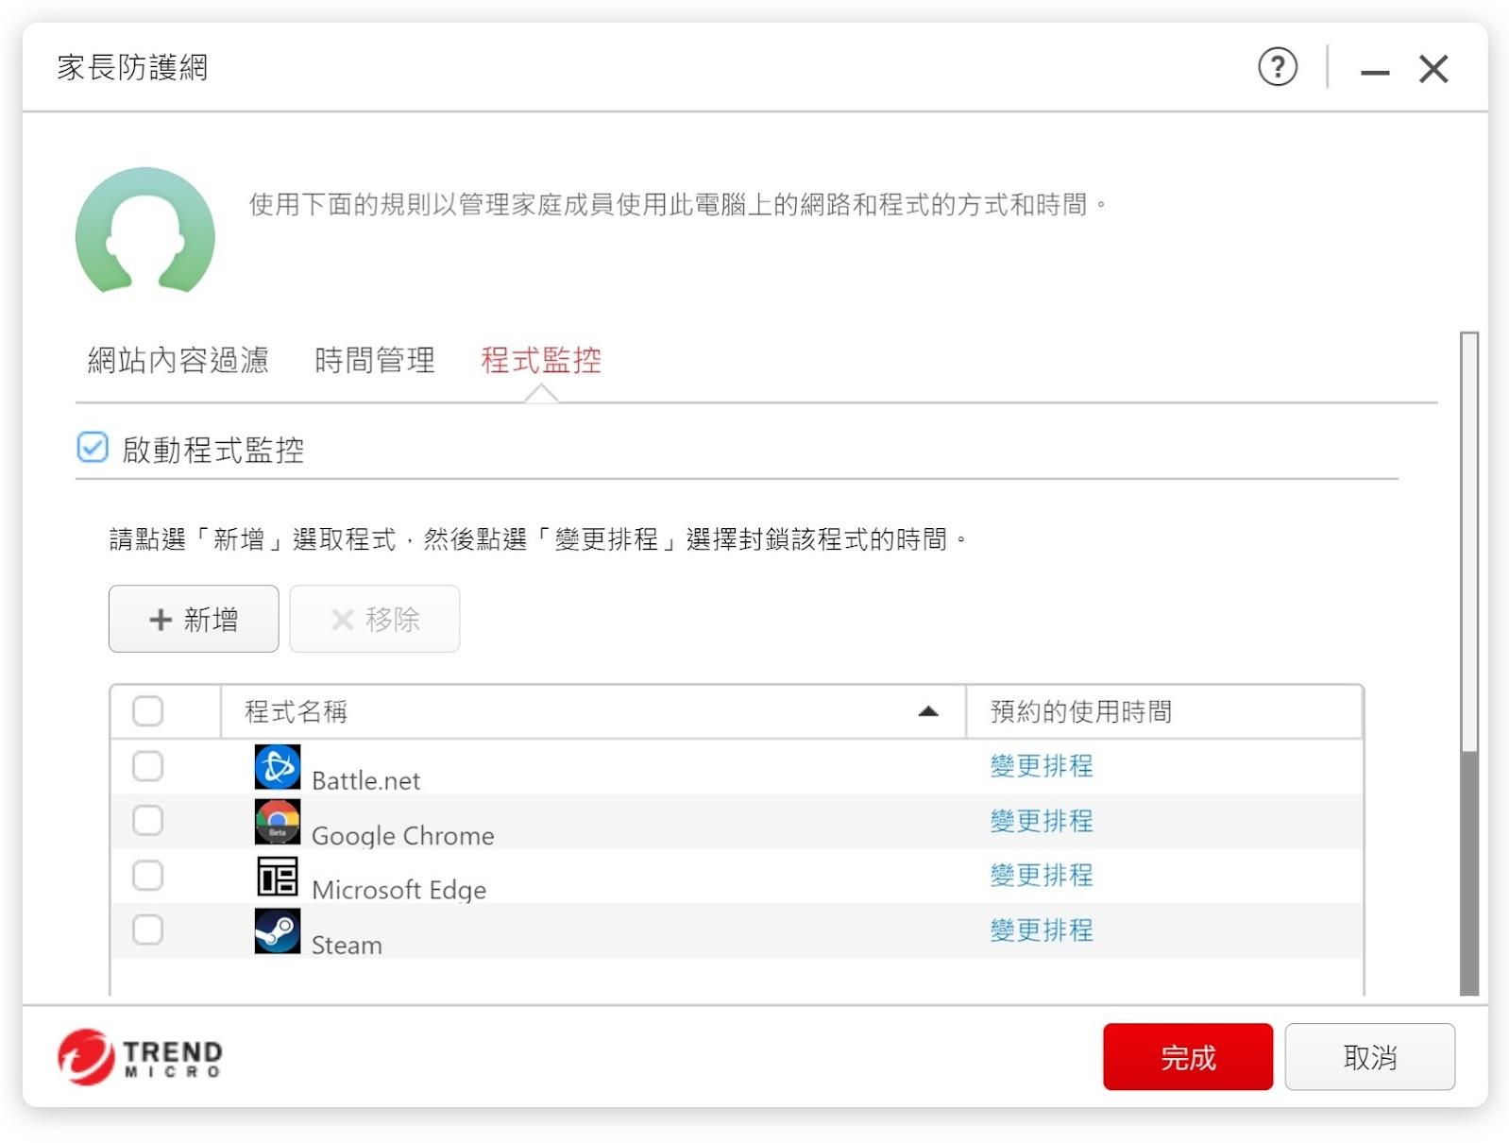Viewport: 1509px width, 1143px height.
Task: Open 變更排程 for Steam
Action: [x=1042, y=930]
